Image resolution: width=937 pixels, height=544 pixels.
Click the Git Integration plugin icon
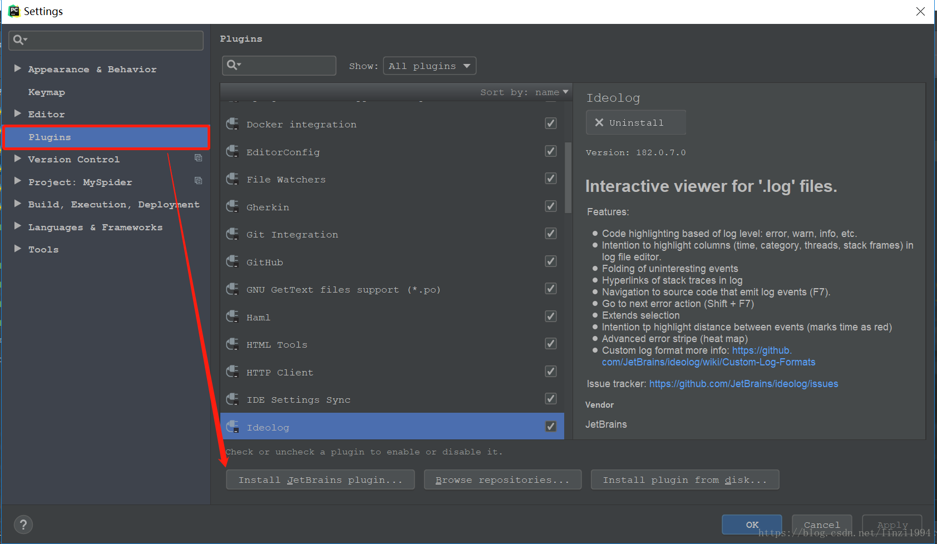click(x=233, y=234)
